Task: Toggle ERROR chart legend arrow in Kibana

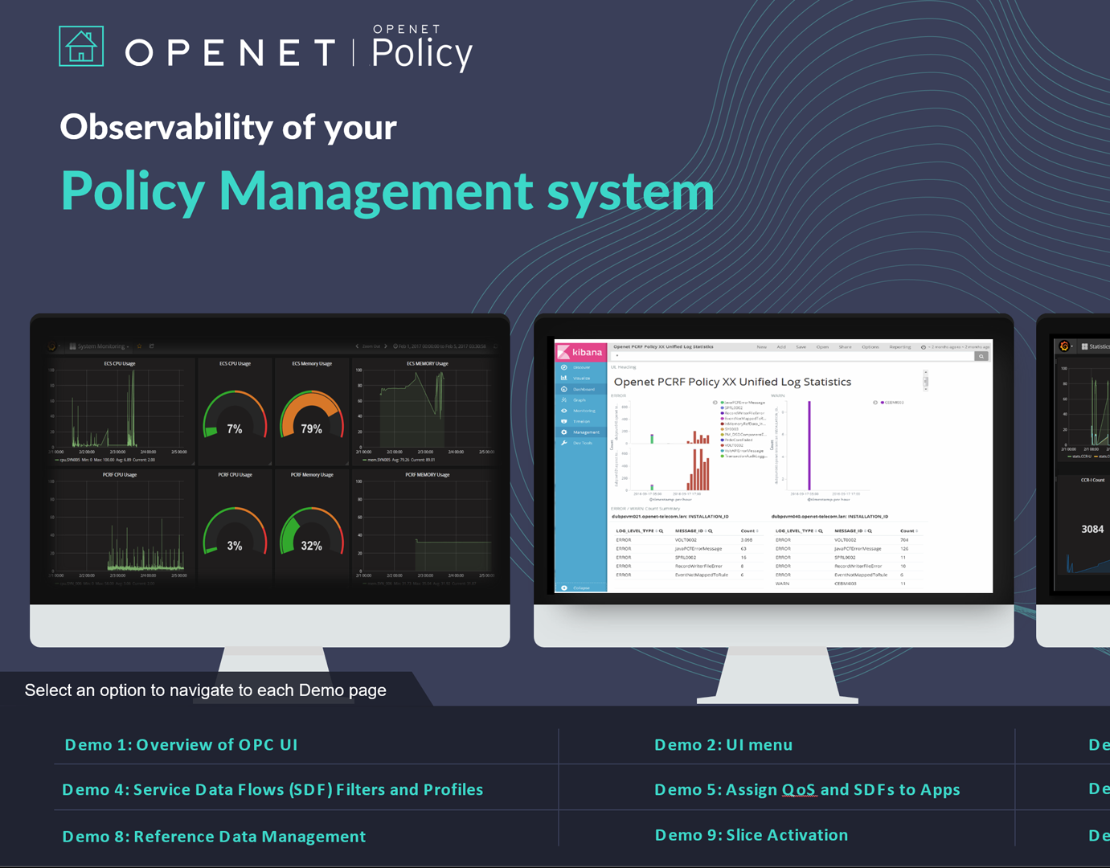Action: point(715,403)
